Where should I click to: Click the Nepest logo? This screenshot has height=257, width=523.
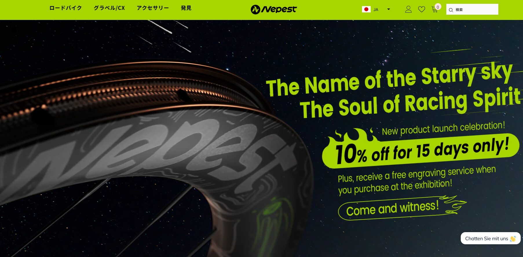click(x=274, y=10)
